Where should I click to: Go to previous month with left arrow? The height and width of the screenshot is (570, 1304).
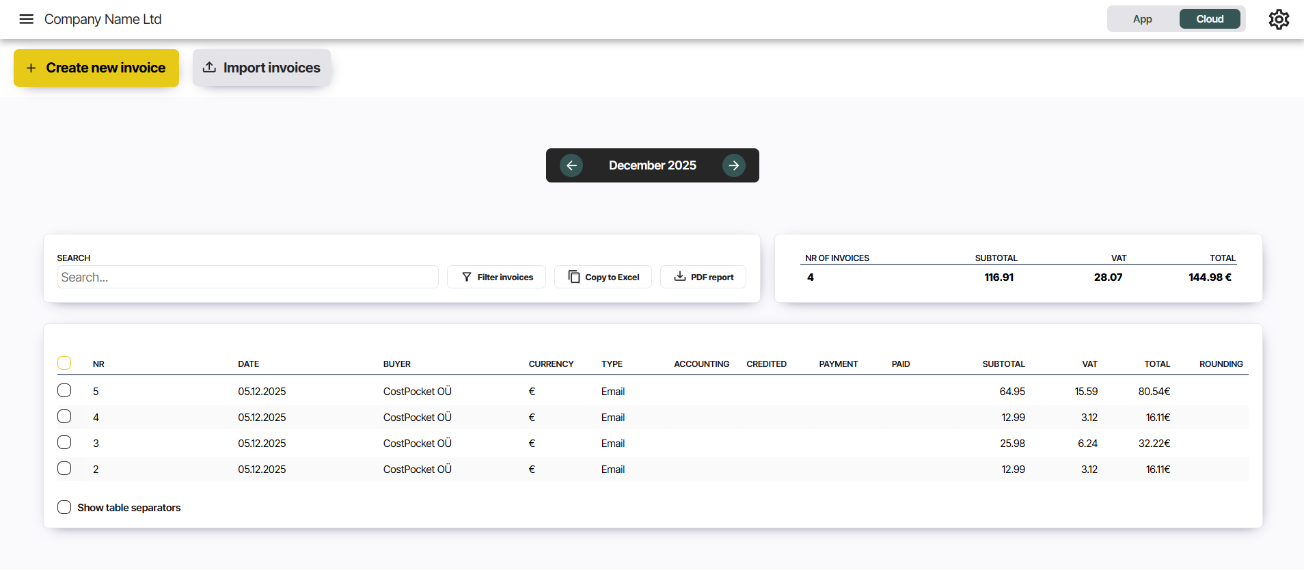[x=571, y=165]
